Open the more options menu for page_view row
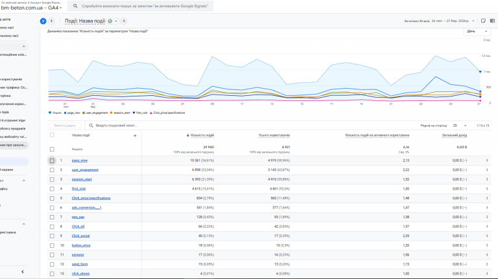Viewport: 498px width, 279px height. [x=488, y=160]
